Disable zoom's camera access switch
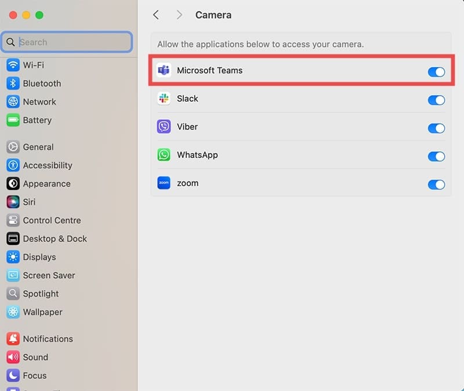The image size is (464, 391). tap(436, 184)
